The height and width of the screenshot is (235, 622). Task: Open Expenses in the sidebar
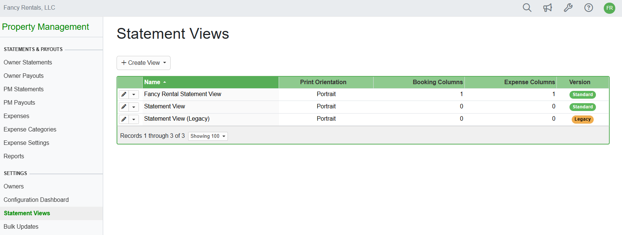coord(16,116)
